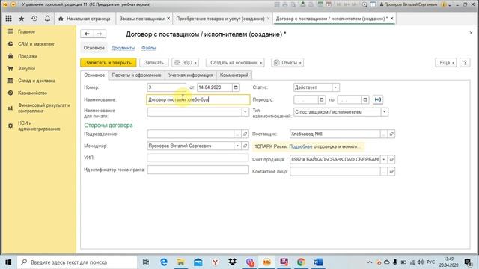Image resolution: width=479 pixels, height=269 pixels.
Task: Switch to Комментарий tab
Action: tap(234, 75)
